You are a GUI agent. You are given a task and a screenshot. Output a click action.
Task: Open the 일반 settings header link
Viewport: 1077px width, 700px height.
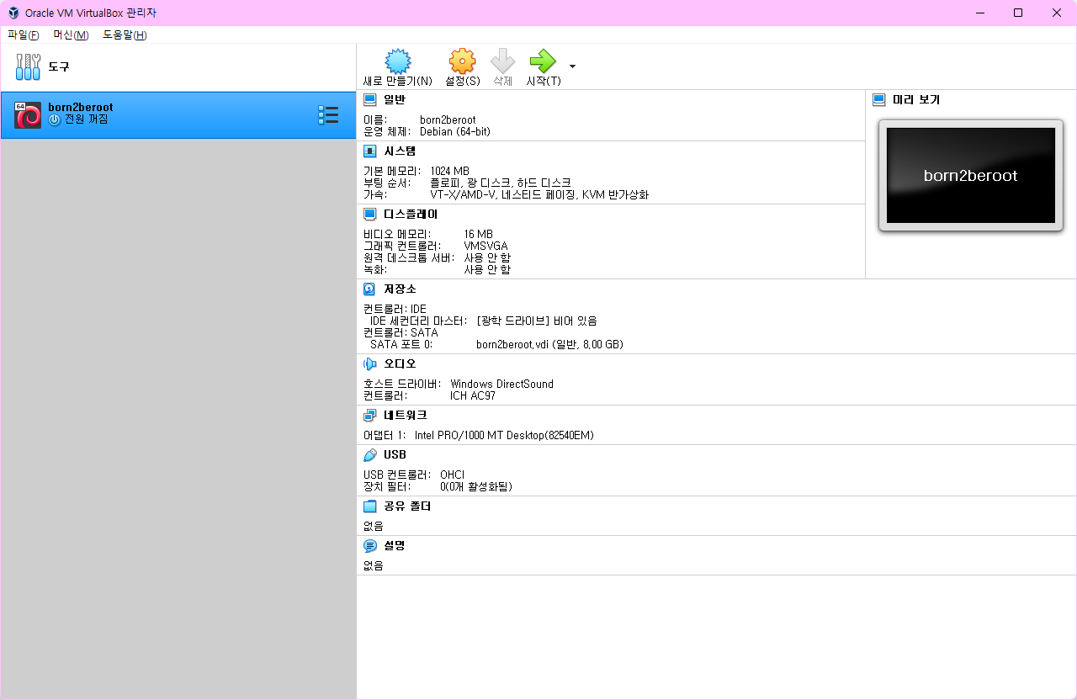pos(394,99)
